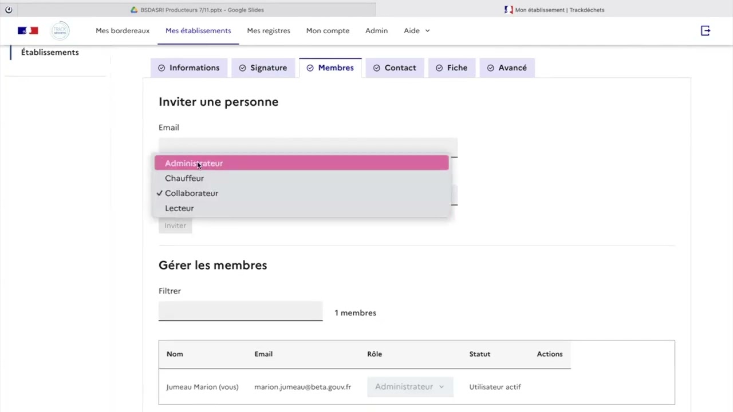Select the Informations tab
733x412 pixels.
point(189,68)
